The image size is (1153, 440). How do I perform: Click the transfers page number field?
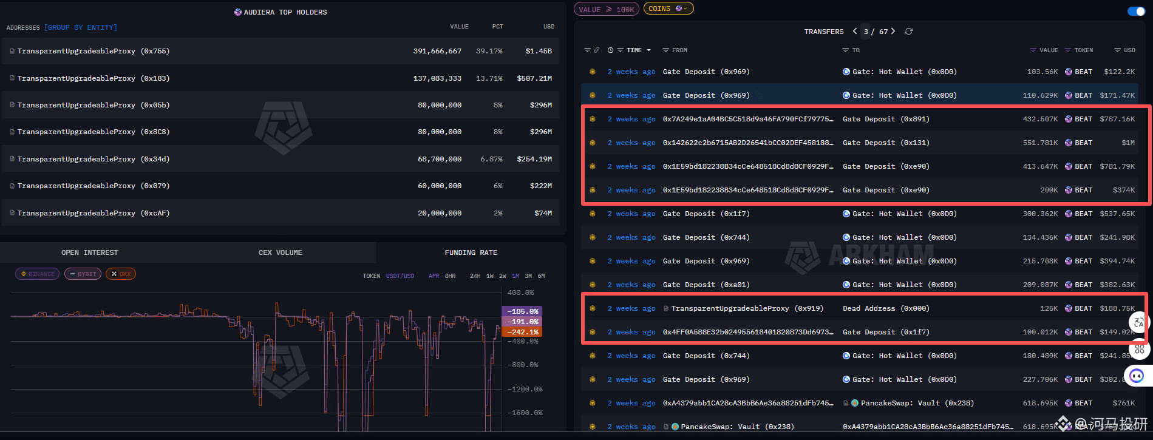(866, 32)
